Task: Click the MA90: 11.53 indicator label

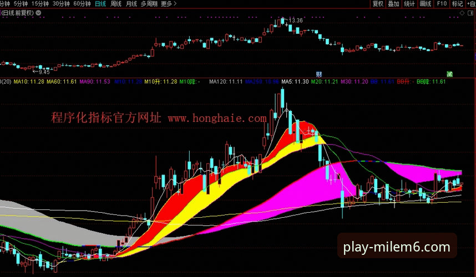Action: 95,81
